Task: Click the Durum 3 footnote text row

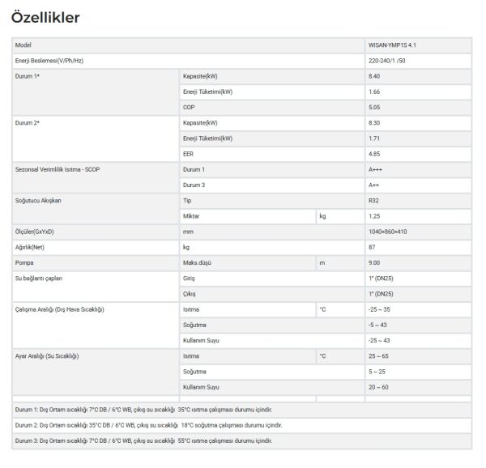Action: coord(143,440)
